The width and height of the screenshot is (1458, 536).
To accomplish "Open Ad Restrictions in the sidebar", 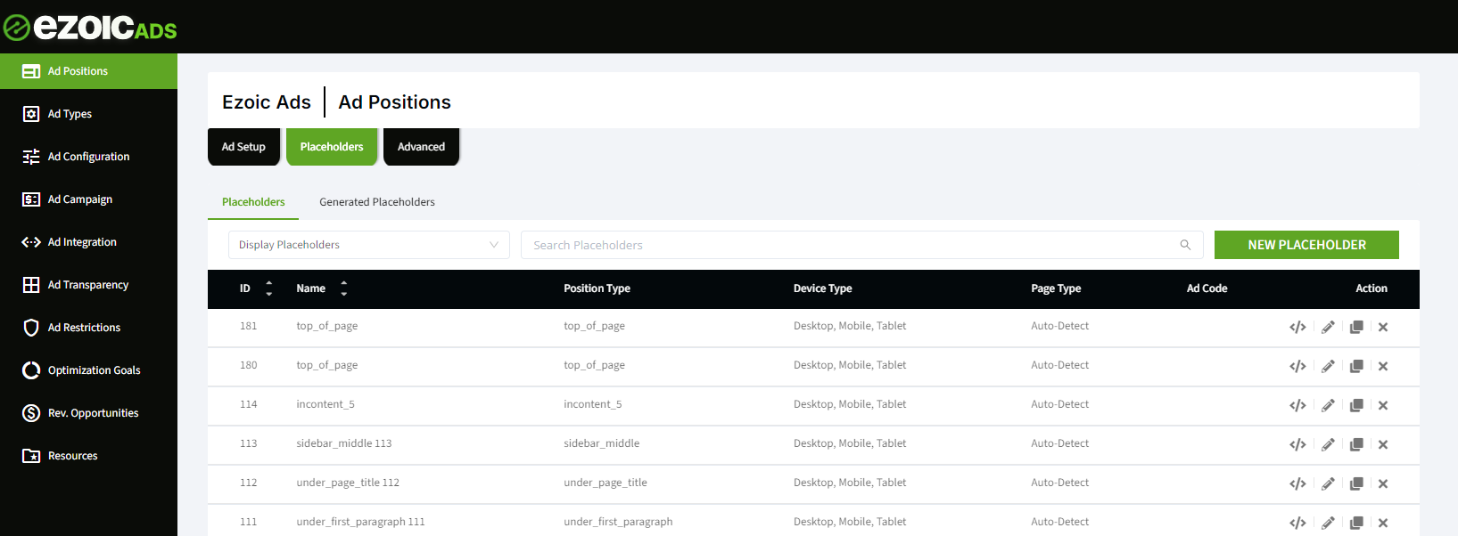I will click(x=84, y=328).
